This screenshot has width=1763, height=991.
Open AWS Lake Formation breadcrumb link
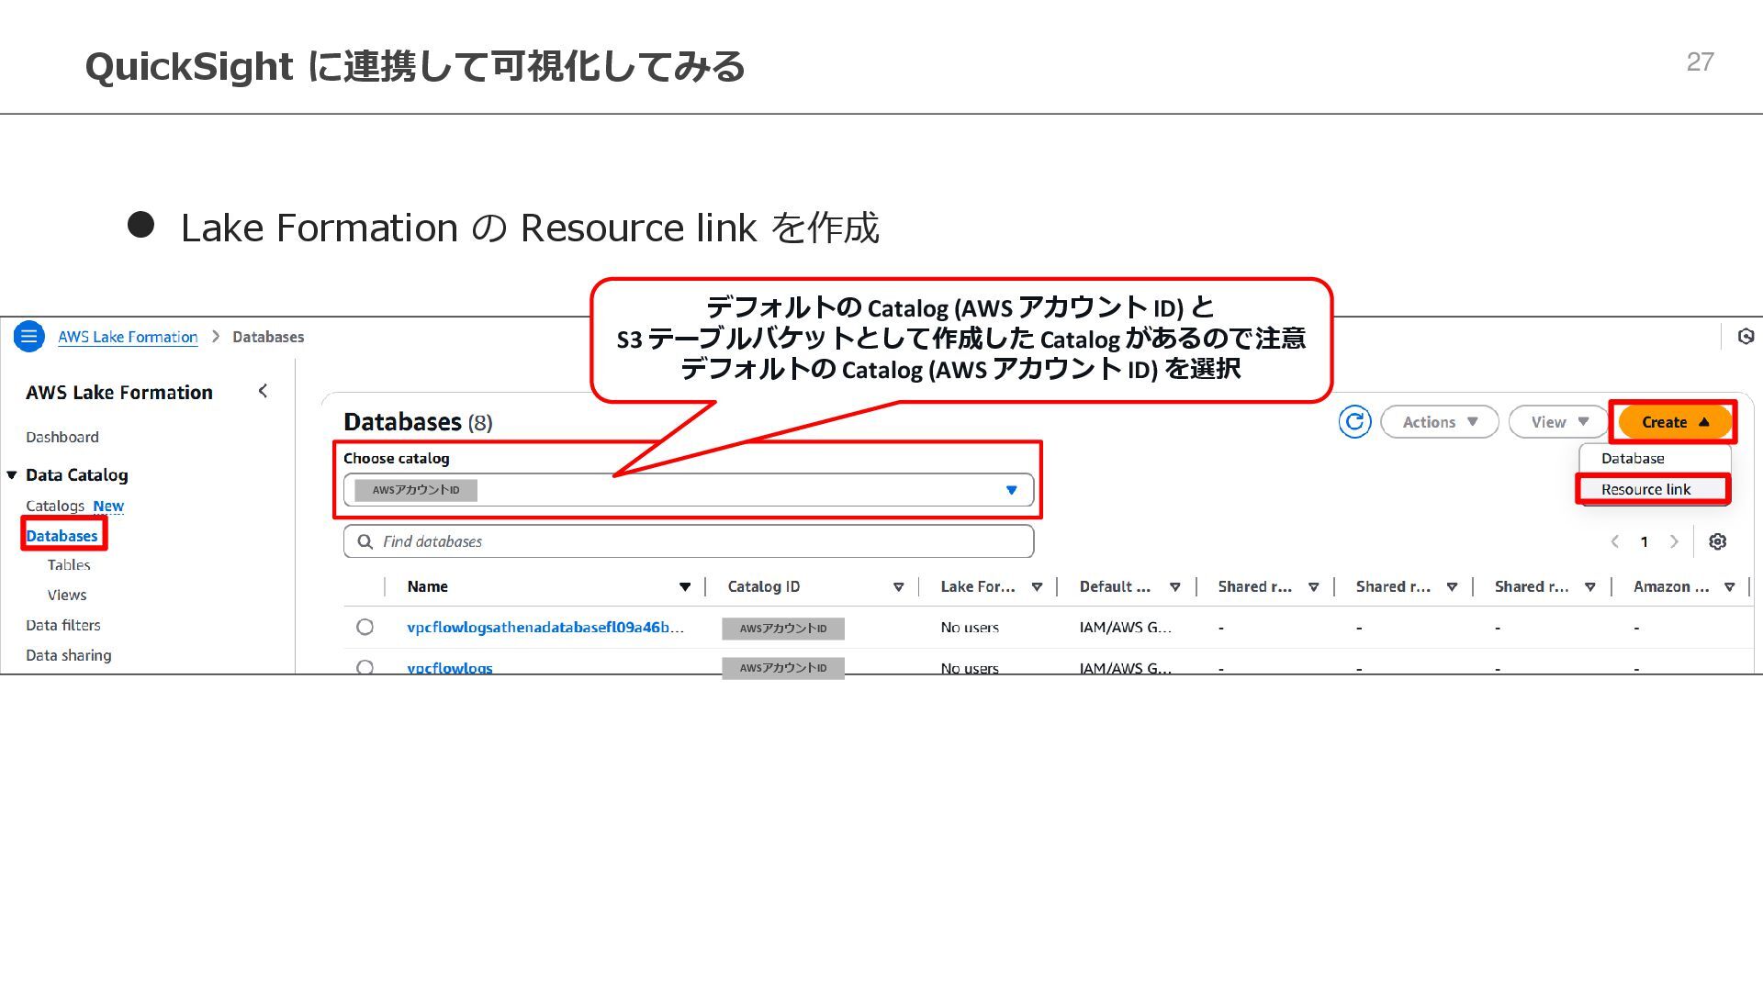click(x=128, y=337)
